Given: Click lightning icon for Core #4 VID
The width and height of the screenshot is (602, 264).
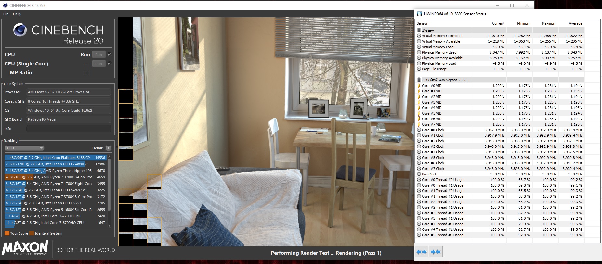Looking at the screenshot, I should [x=419, y=108].
